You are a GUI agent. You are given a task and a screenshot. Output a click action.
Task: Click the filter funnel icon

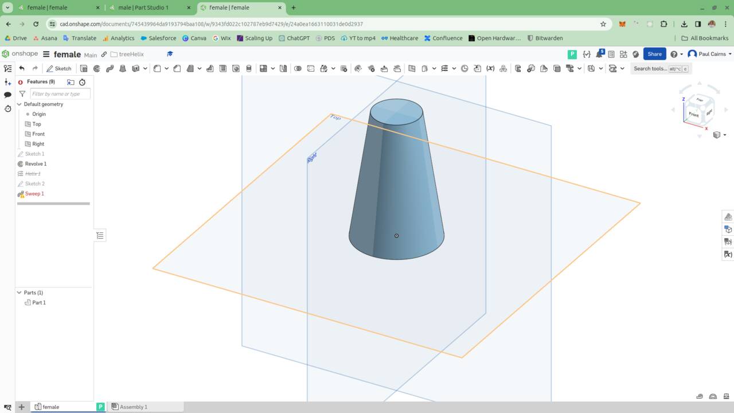click(22, 93)
